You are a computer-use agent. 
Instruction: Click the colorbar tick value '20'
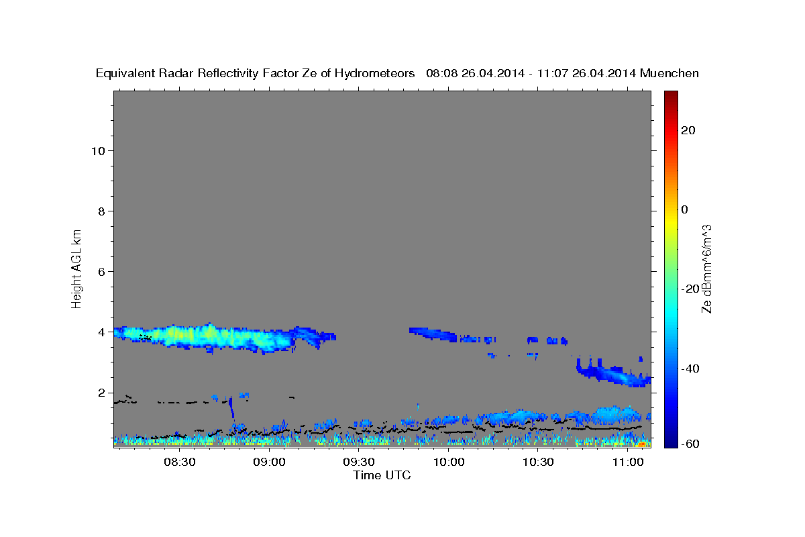click(x=688, y=130)
